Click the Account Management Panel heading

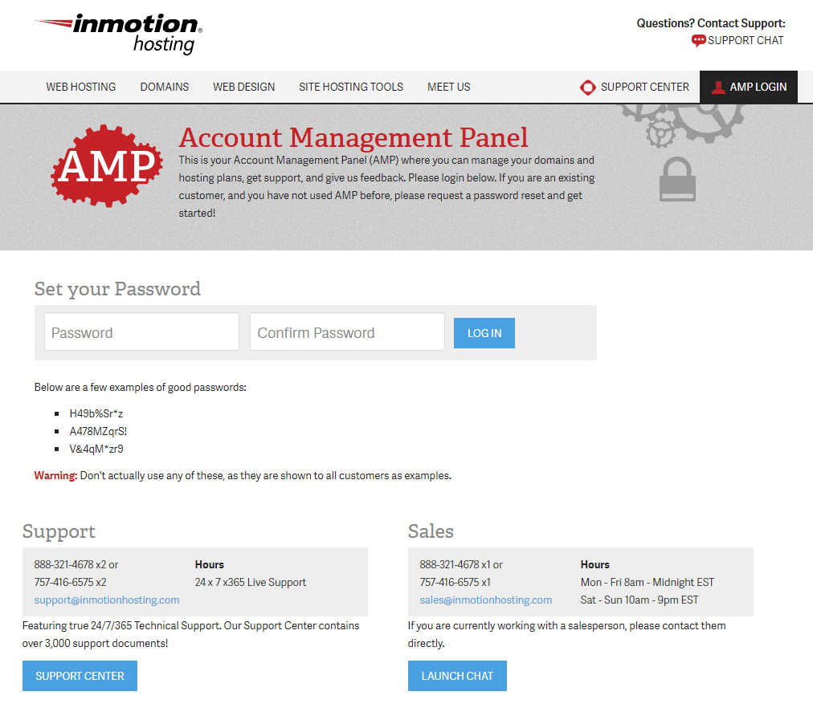(x=353, y=137)
